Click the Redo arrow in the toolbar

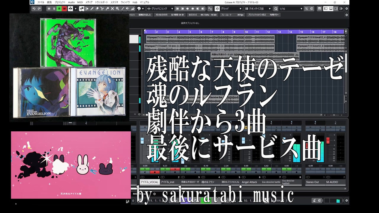39,9
